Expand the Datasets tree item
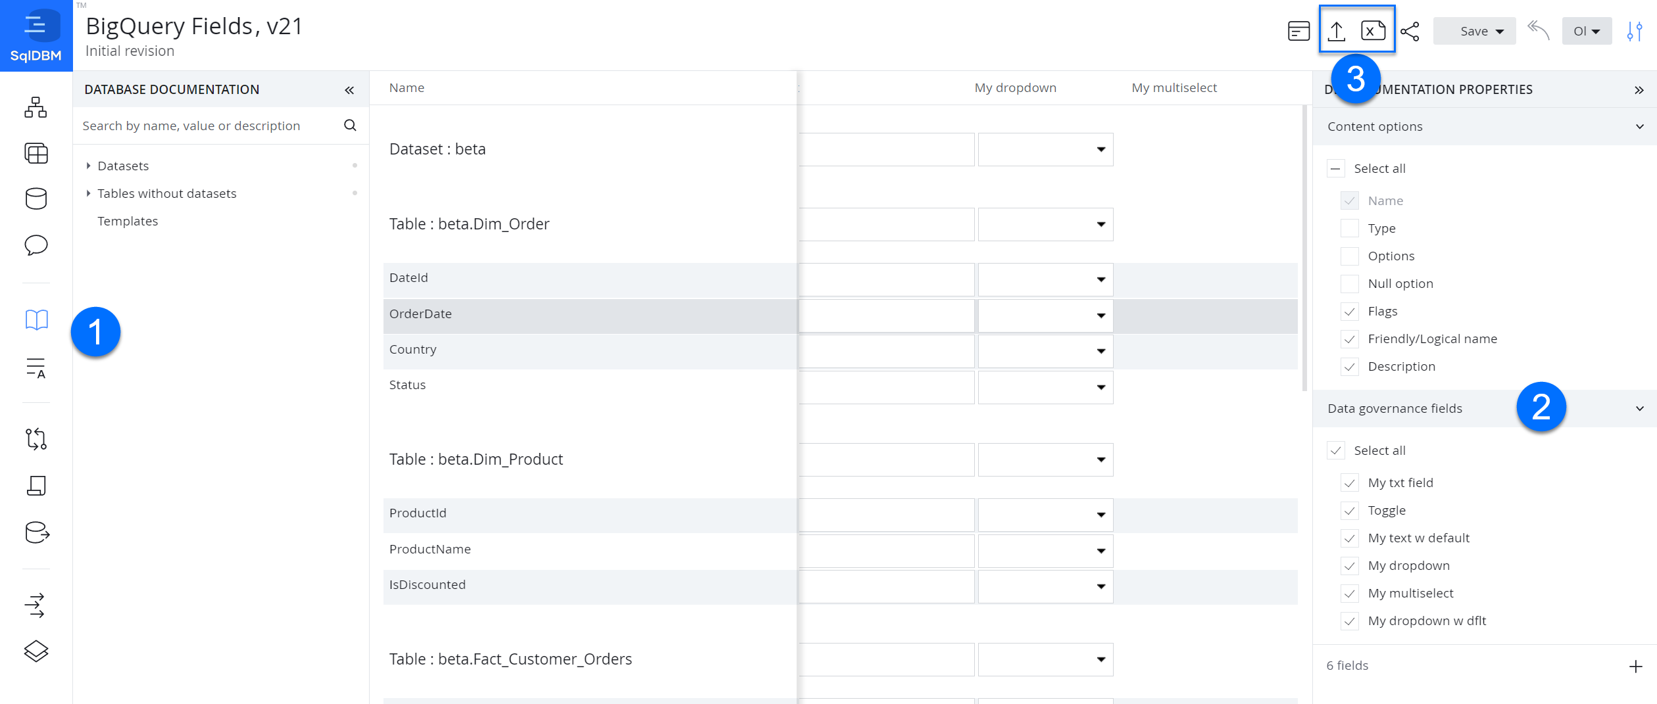Image resolution: width=1657 pixels, height=704 pixels. click(x=88, y=166)
